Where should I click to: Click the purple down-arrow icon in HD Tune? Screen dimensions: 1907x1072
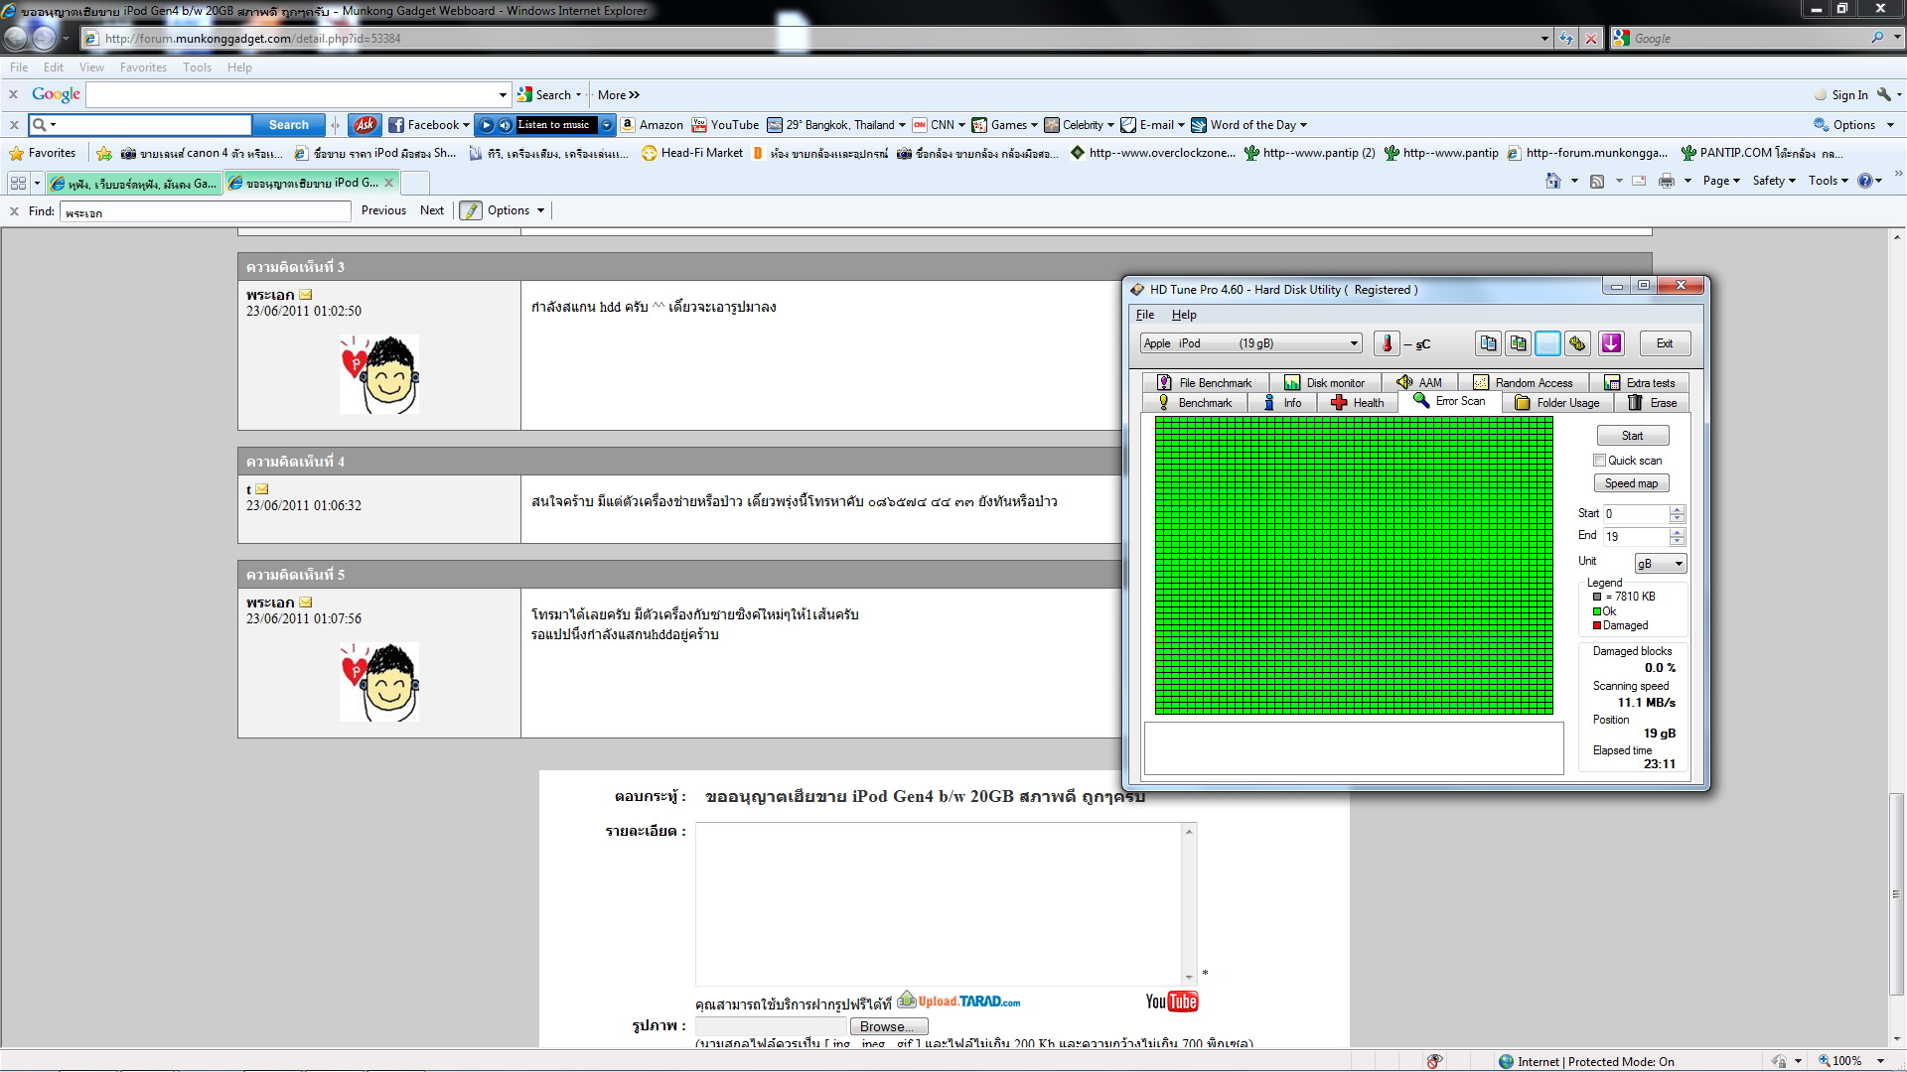click(x=1611, y=343)
